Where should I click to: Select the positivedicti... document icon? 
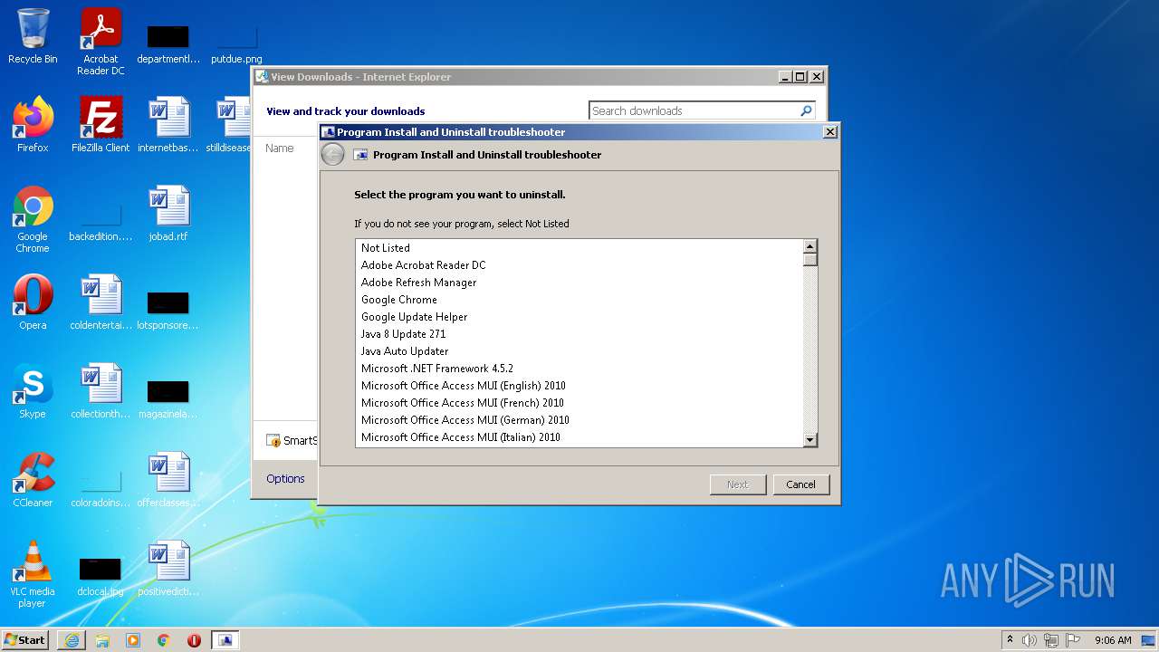click(x=168, y=568)
